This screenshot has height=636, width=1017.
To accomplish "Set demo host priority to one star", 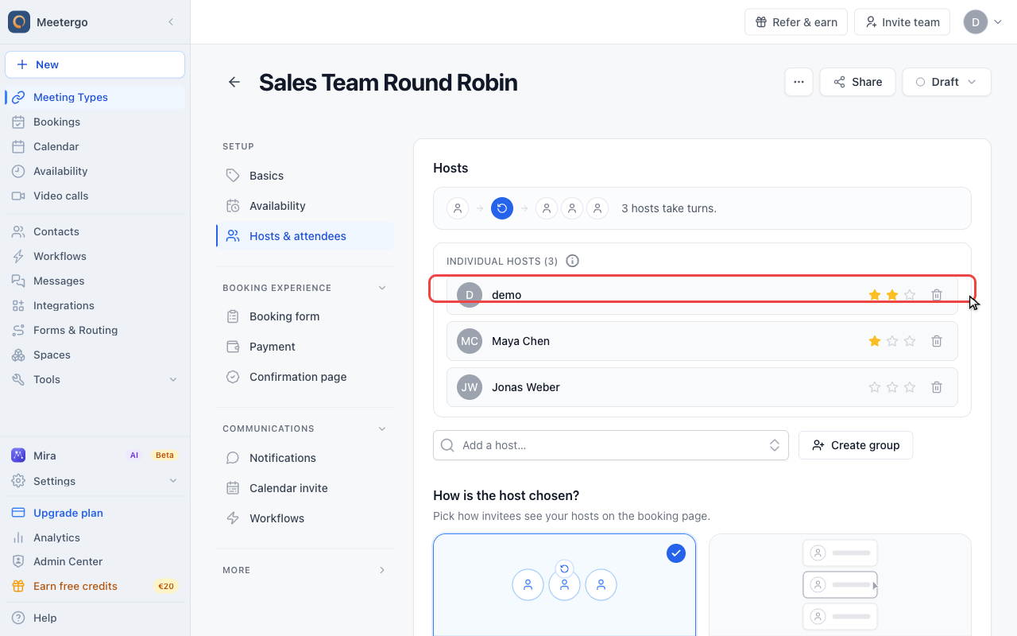I will pos(875,295).
